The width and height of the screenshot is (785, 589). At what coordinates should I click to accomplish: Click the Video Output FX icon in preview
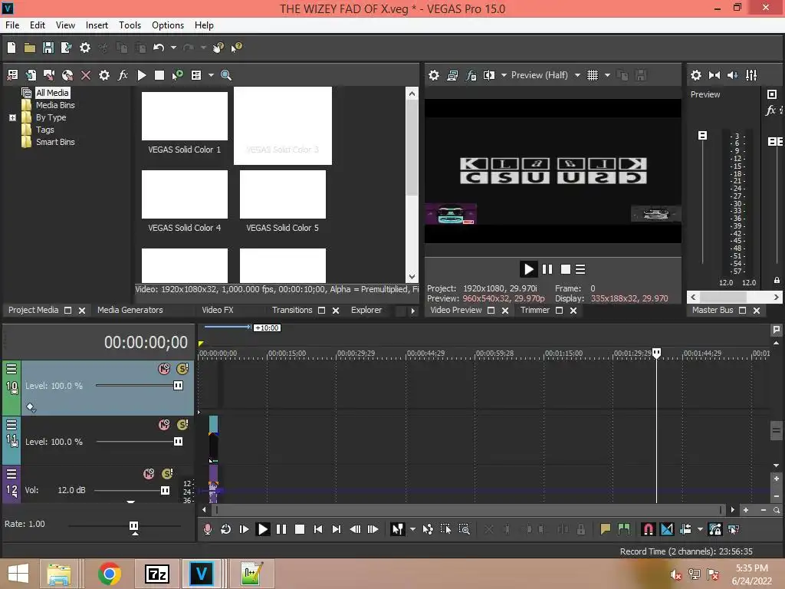(471, 75)
